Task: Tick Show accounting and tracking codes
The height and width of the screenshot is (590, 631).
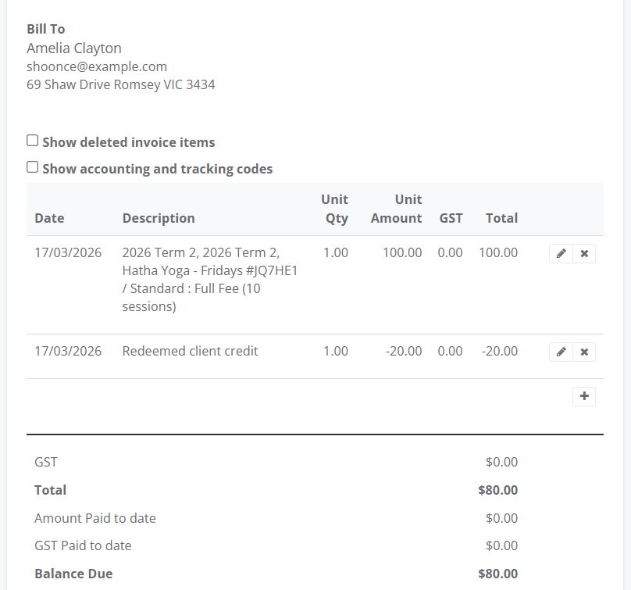Action: pyautogui.click(x=33, y=167)
